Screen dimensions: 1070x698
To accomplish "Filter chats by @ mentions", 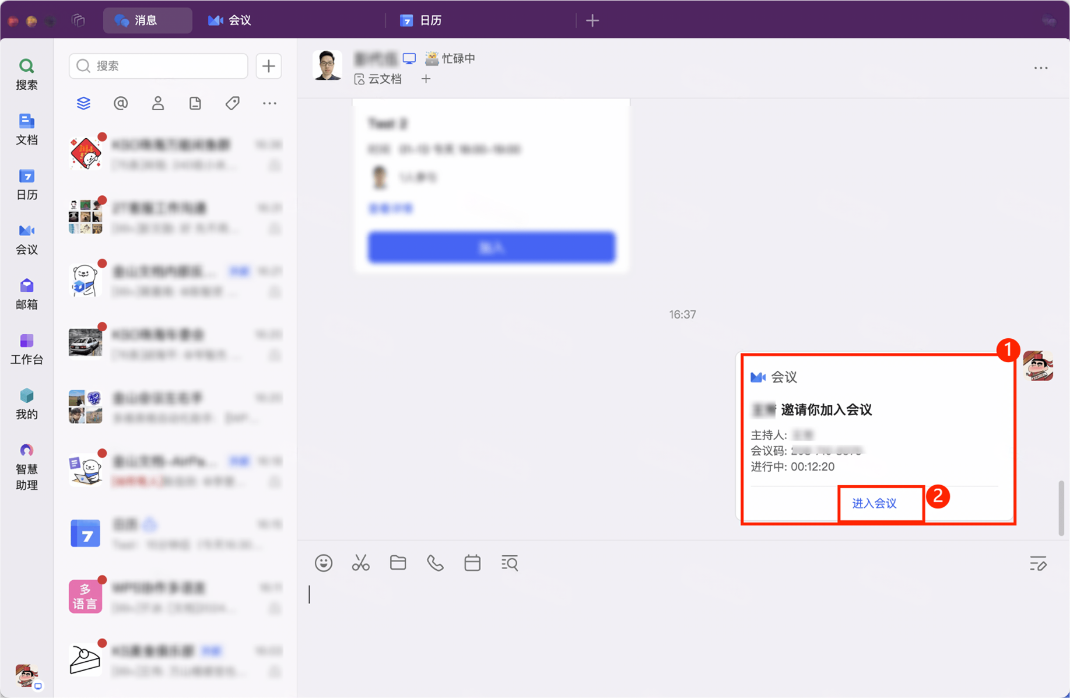I will pyautogui.click(x=121, y=103).
